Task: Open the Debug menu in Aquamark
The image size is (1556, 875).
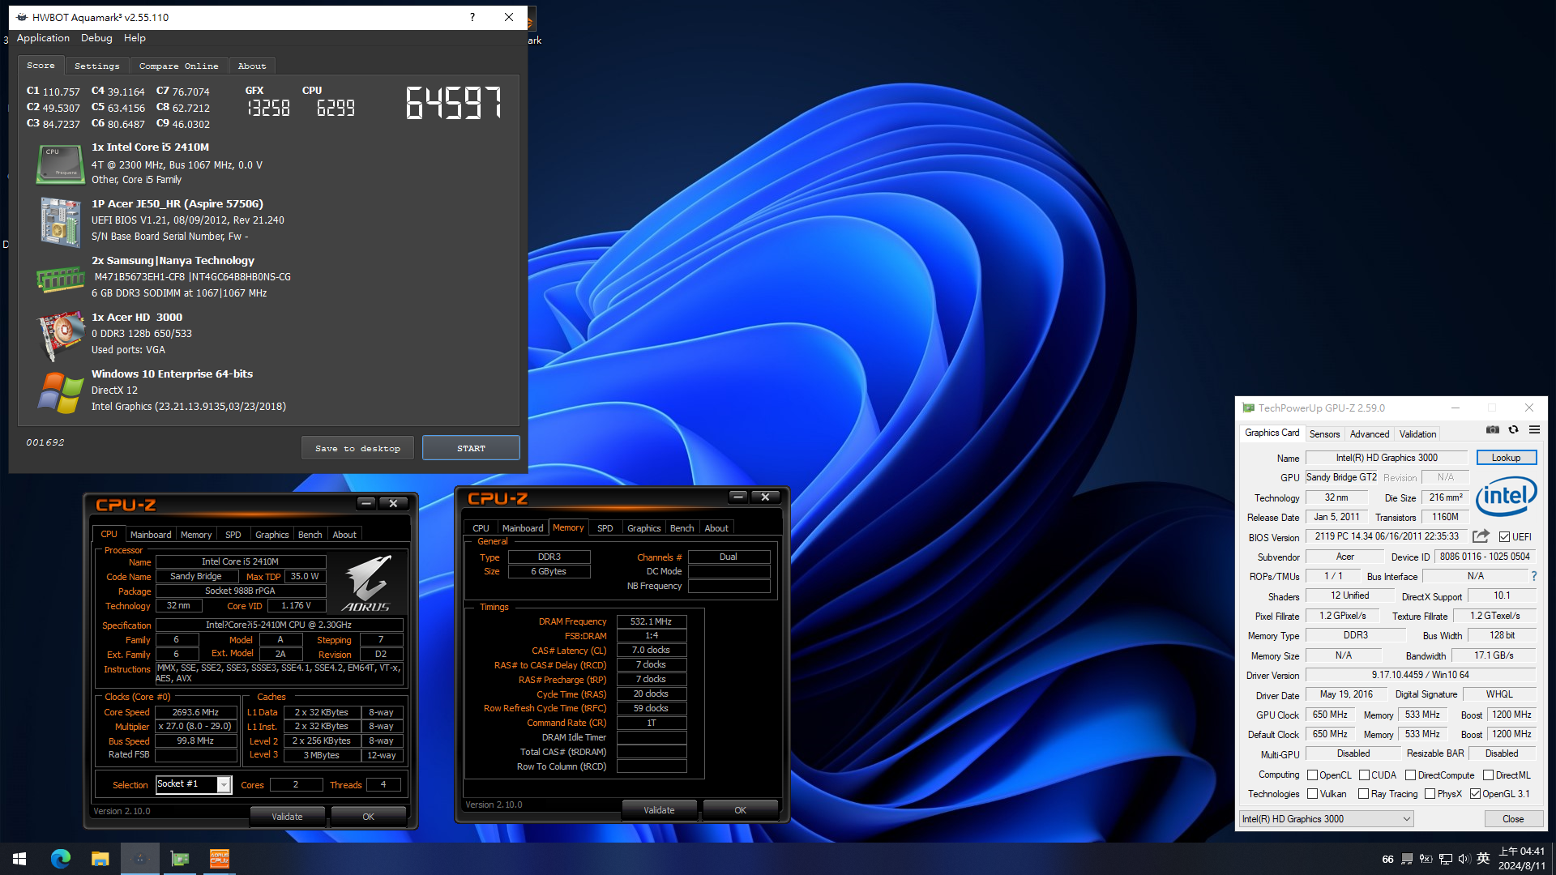Action: point(96,38)
